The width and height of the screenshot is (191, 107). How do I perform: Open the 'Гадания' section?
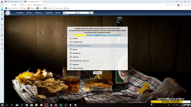(x=49, y=12)
